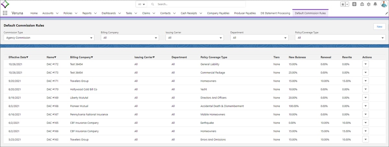
Task: Go to the Home tab
Action: point(34,13)
